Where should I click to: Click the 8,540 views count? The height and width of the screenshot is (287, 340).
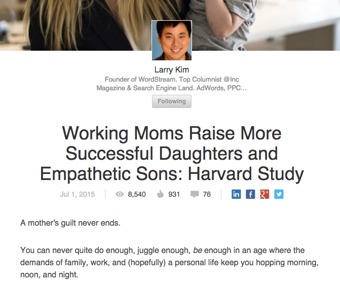(137, 194)
